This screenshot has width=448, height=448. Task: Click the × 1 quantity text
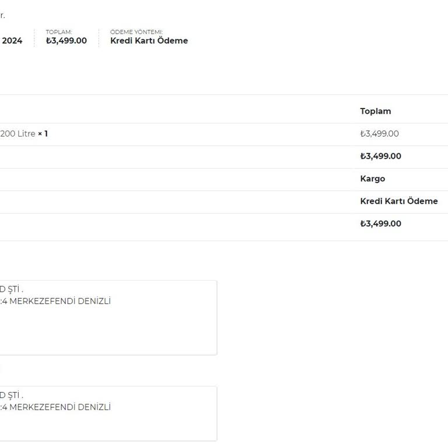43,134
